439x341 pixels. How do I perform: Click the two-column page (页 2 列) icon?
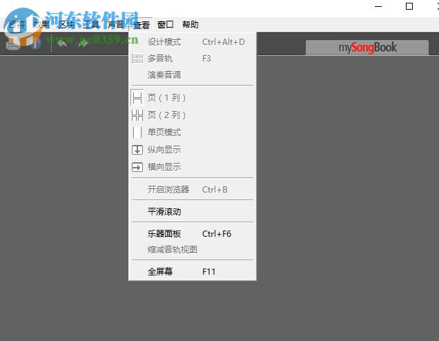[x=137, y=115]
